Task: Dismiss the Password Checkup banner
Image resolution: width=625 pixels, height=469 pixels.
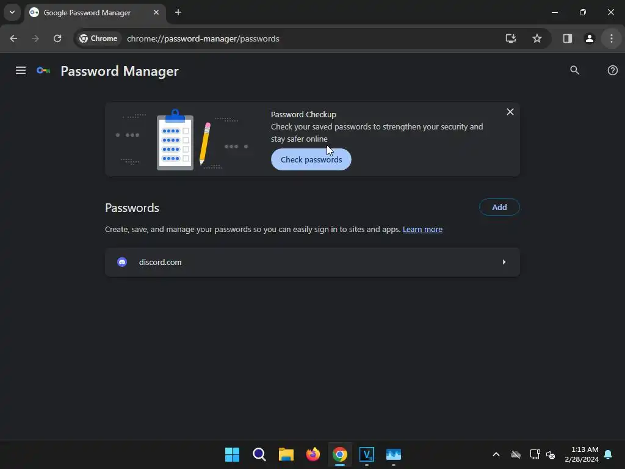Action: [510, 112]
